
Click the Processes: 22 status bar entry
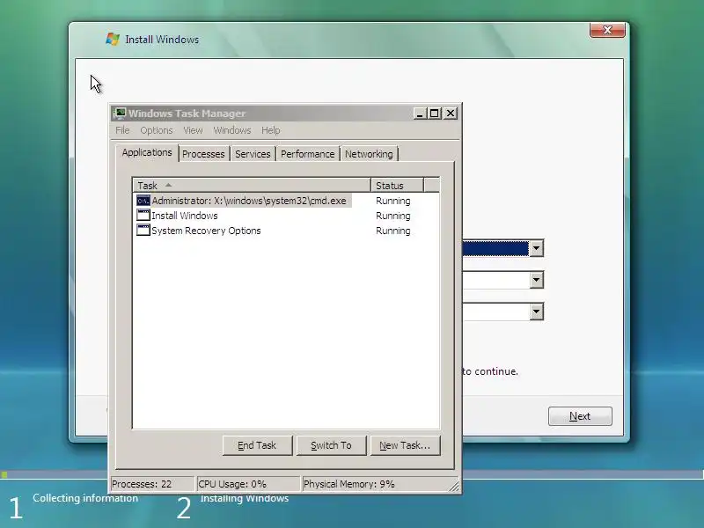(x=152, y=484)
